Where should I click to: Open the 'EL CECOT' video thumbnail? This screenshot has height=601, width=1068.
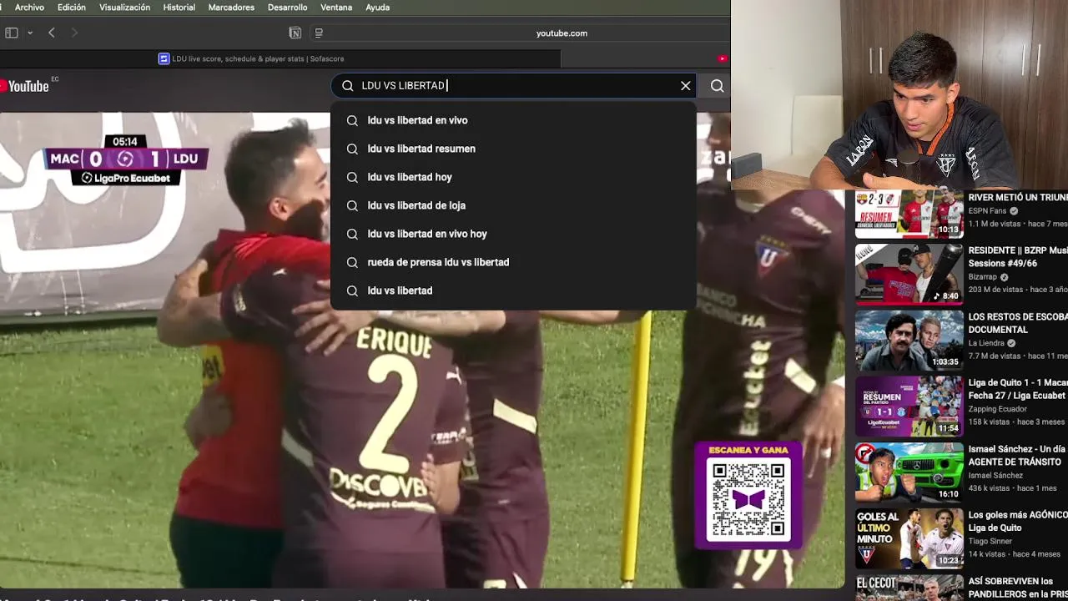909,588
